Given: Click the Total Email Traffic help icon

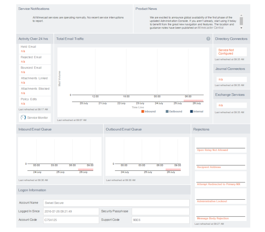Looking at the screenshot, I should pyautogui.click(x=208, y=39).
